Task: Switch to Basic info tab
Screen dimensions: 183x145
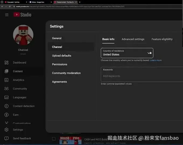Action: (108, 39)
